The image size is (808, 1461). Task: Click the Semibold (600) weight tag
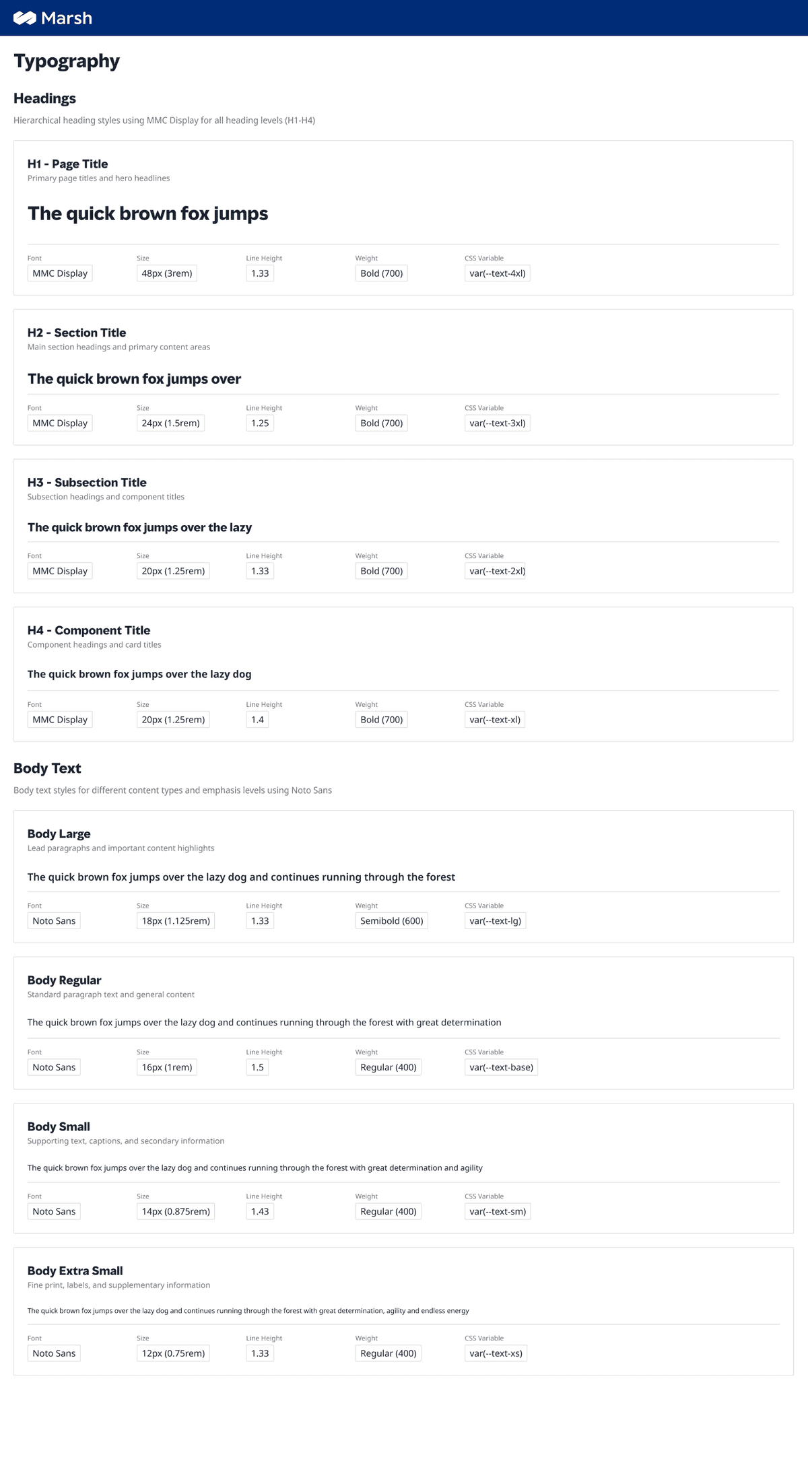[x=392, y=921]
